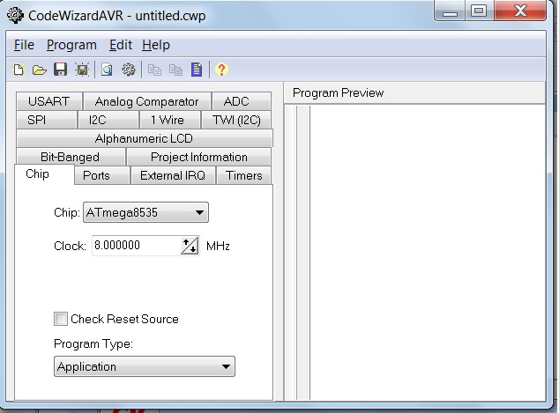Image resolution: width=559 pixels, height=413 pixels.
Task: Open the Chip ATmega8535 dropdown
Action: coord(145,212)
